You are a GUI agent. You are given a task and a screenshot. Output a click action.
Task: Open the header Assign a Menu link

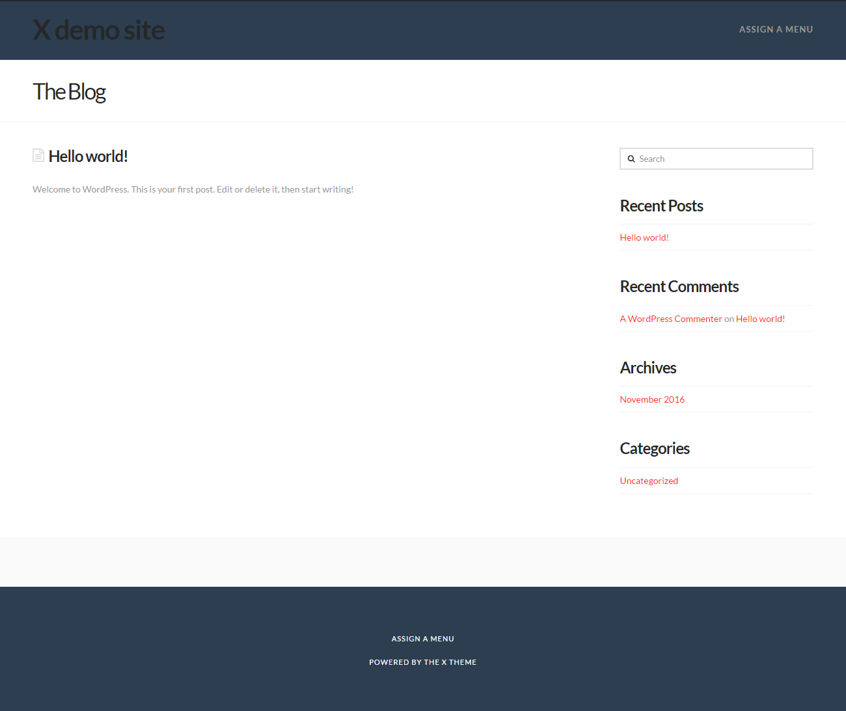pyautogui.click(x=776, y=29)
